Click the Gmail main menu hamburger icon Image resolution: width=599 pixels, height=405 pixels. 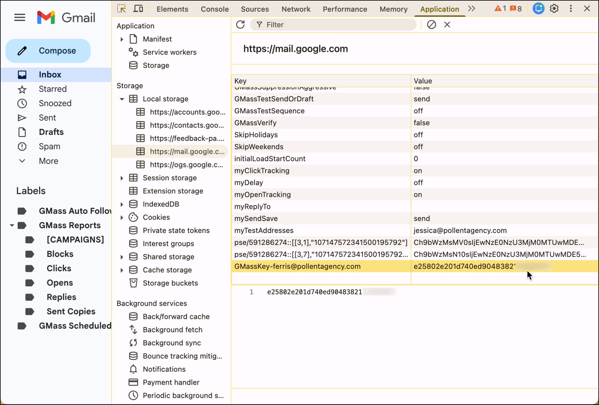click(20, 17)
